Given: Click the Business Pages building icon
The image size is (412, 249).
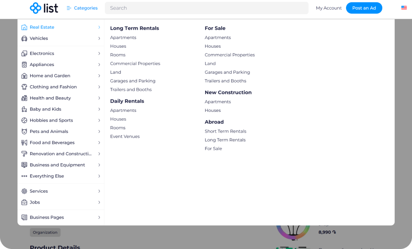Looking at the screenshot, I should (x=24, y=217).
